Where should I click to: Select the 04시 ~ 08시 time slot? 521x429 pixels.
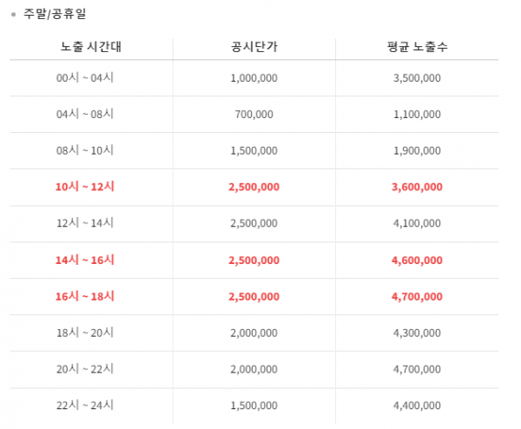tap(85, 114)
